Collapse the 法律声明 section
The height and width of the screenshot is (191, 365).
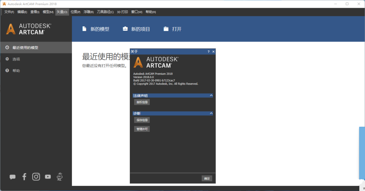point(211,95)
